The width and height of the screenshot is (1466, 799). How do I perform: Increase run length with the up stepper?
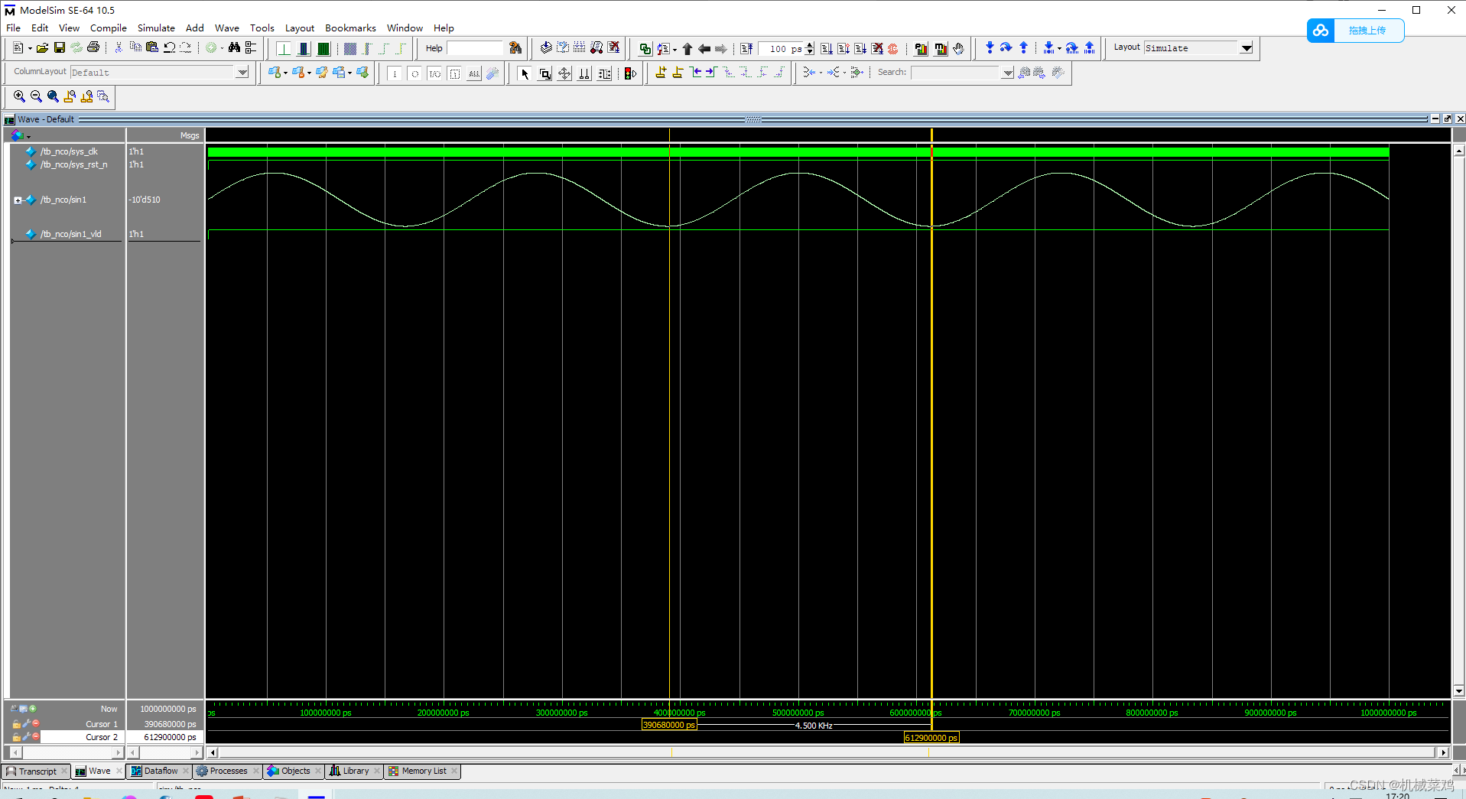[x=810, y=44]
